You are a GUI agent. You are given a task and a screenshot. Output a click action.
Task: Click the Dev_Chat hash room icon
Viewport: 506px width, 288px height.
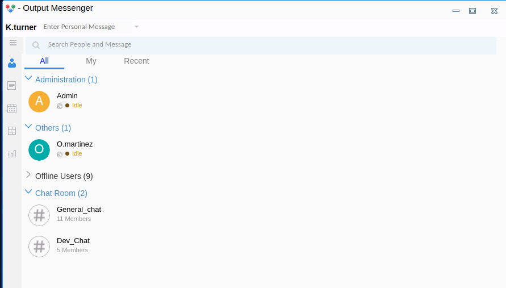click(39, 247)
